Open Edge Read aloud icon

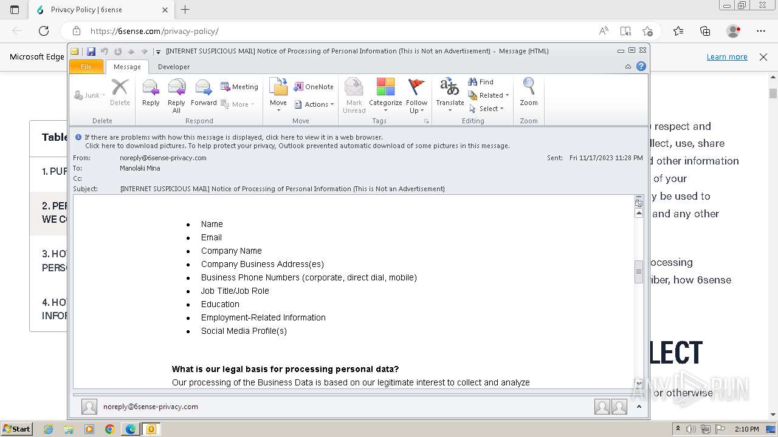tap(604, 31)
